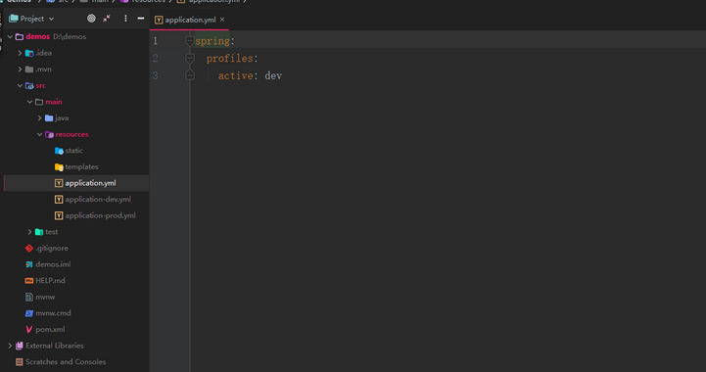Click the Scratches and Consoles icon

(20, 361)
